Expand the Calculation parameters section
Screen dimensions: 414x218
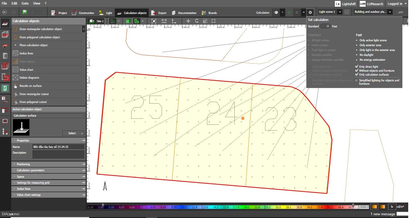pyautogui.click(x=30, y=170)
